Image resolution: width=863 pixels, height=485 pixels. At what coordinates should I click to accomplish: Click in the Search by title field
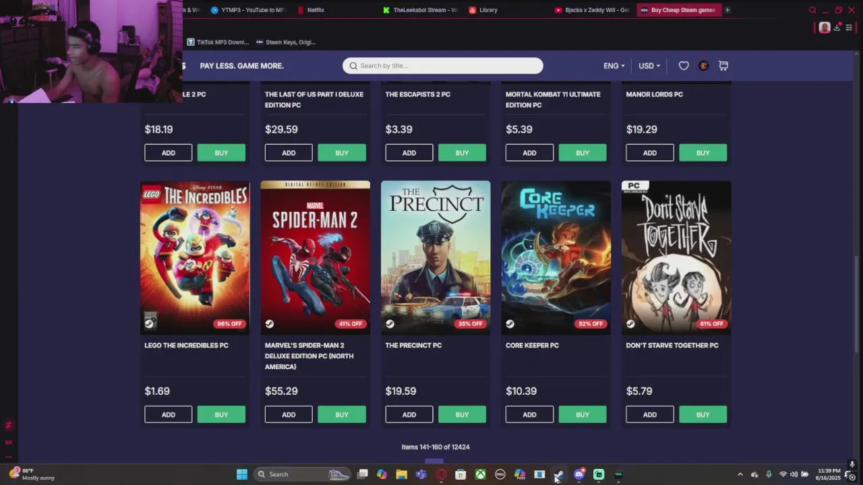(442, 65)
